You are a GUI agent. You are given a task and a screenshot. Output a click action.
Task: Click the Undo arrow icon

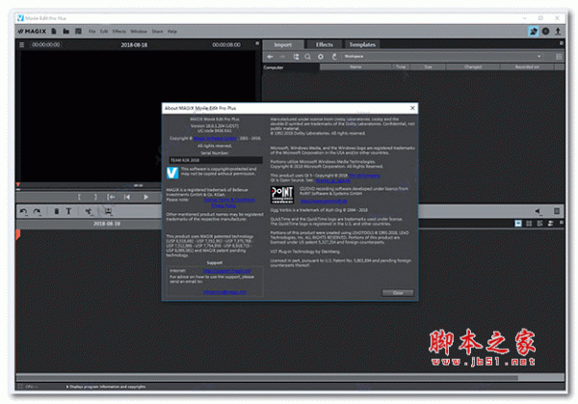[x=23, y=211]
